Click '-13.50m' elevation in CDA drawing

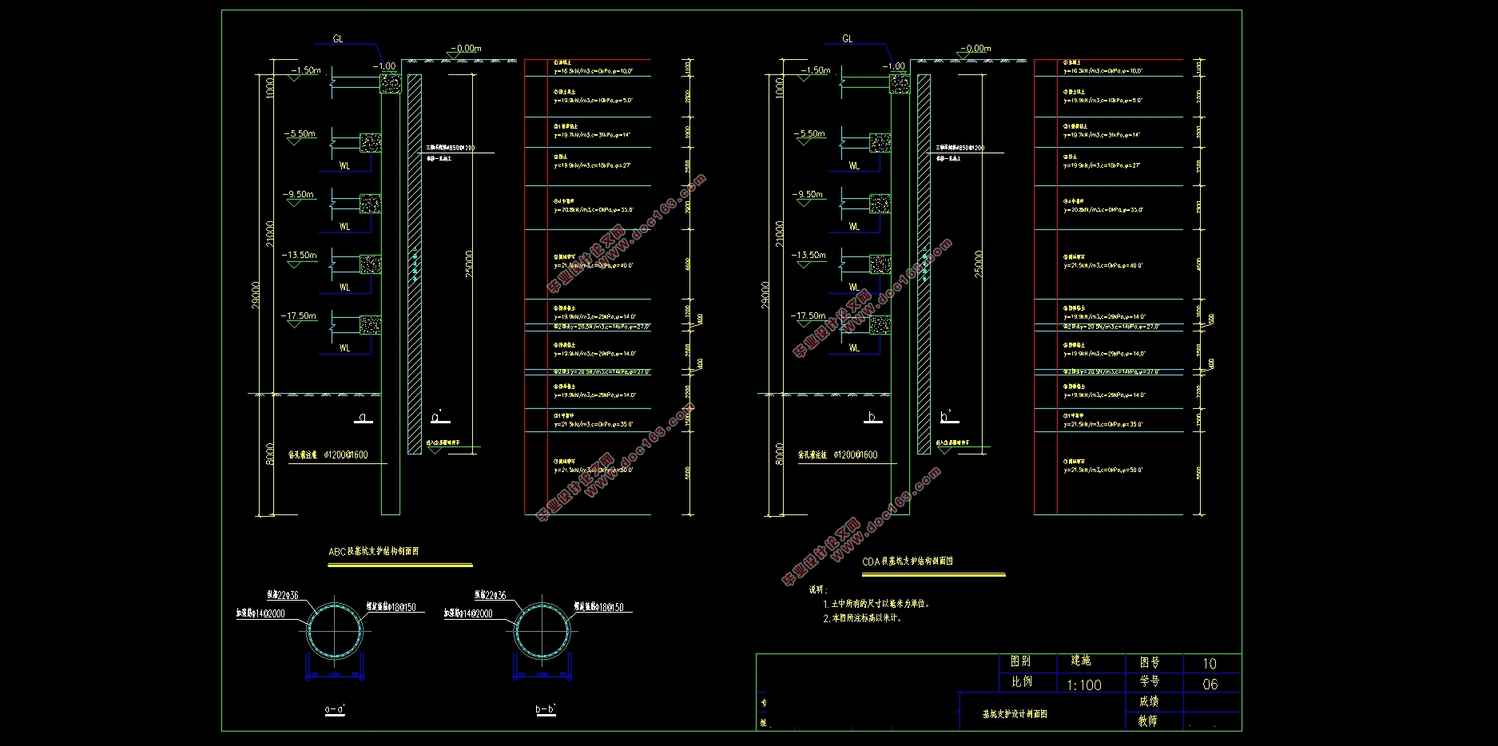tap(809, 255)
